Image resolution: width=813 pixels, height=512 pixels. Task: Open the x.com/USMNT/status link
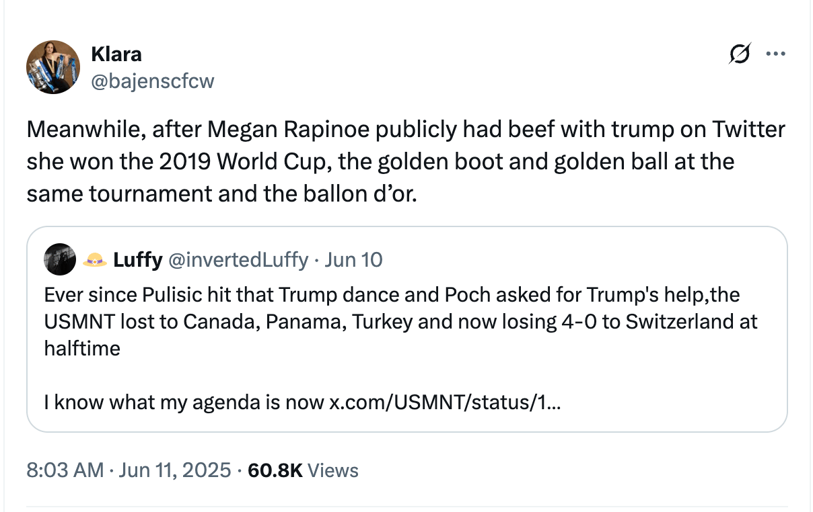pyautogui.click(x=444, y=403)
